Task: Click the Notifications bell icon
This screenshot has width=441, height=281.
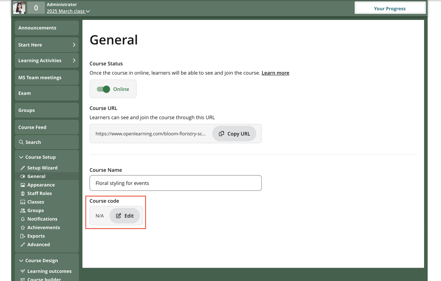Action: coord(23,219)
